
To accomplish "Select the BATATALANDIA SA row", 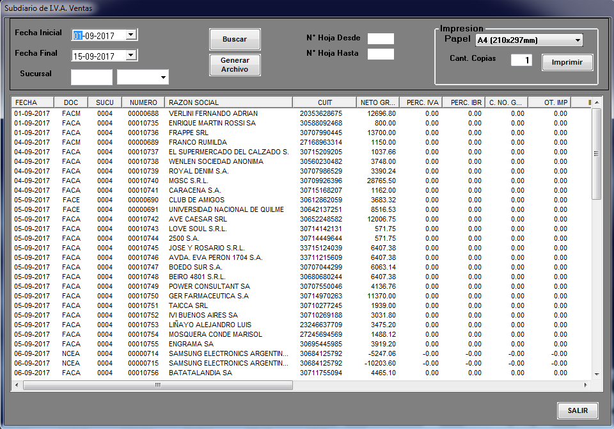I will tap(301, 373).
